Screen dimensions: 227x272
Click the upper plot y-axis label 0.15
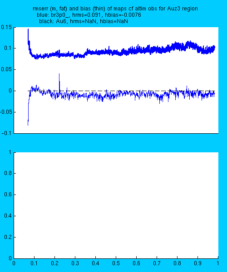pyautogui.click(x=6, y=27)
